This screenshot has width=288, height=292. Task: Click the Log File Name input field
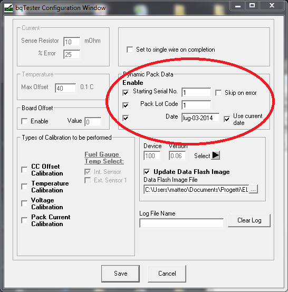pyautogui.click(x=181, y=223)
